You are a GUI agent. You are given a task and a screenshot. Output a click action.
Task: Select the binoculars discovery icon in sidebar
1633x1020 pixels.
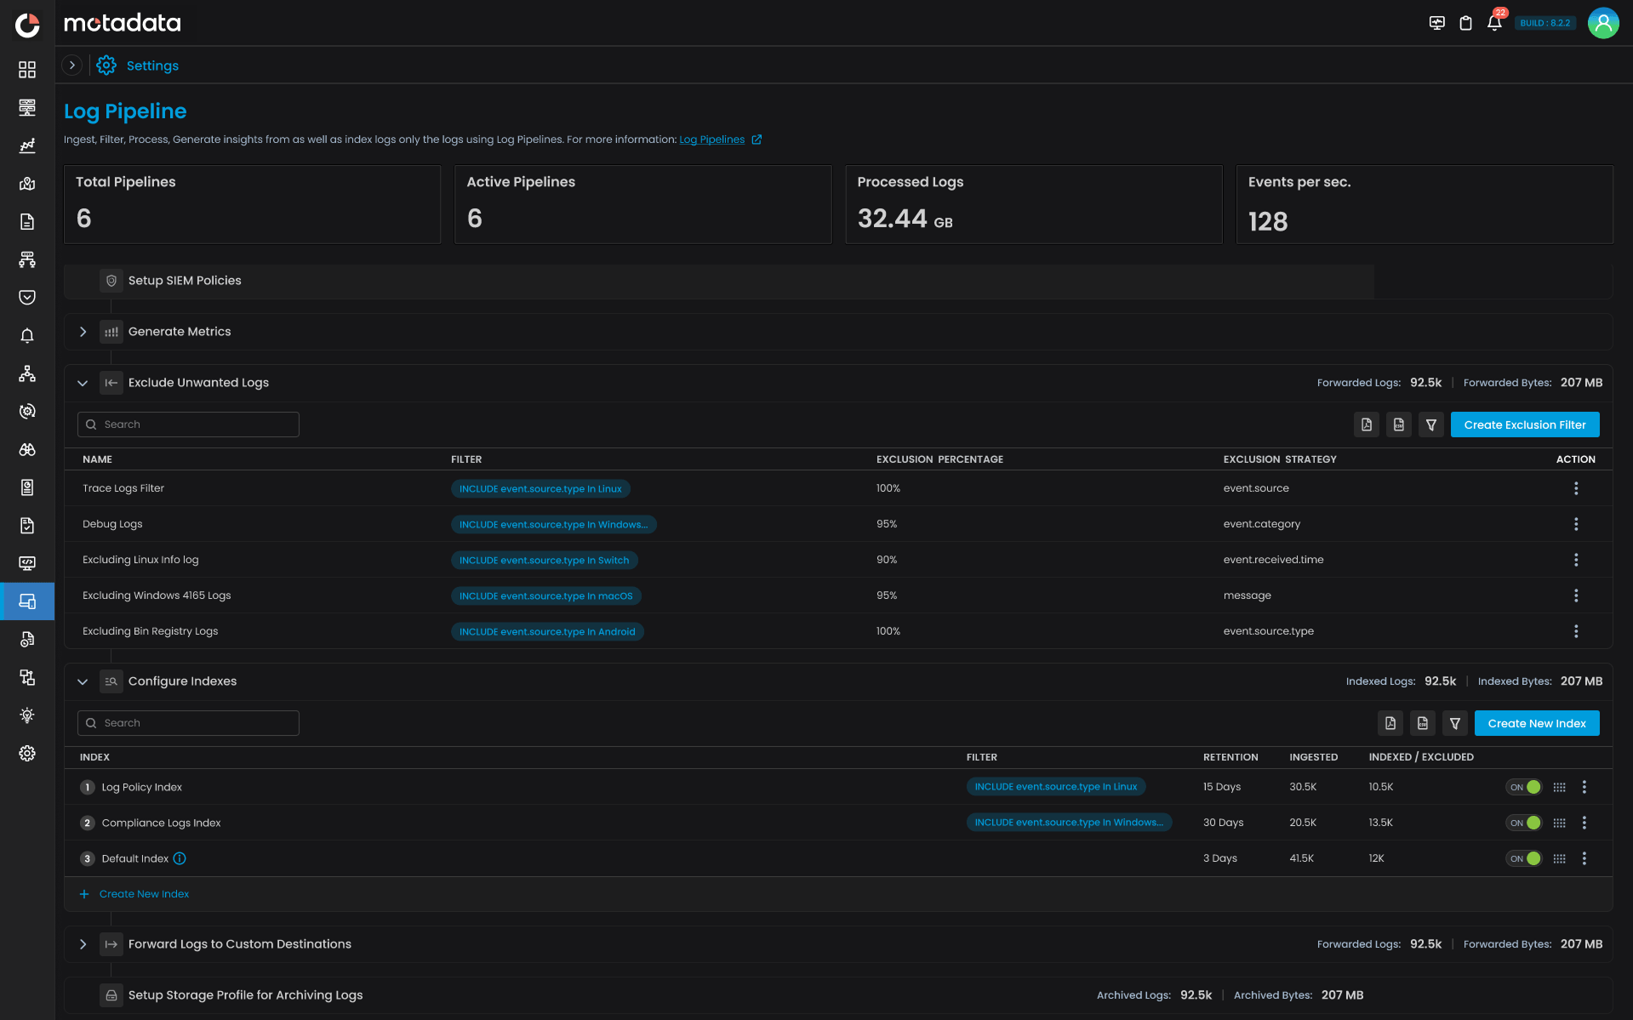coord(26,450)
